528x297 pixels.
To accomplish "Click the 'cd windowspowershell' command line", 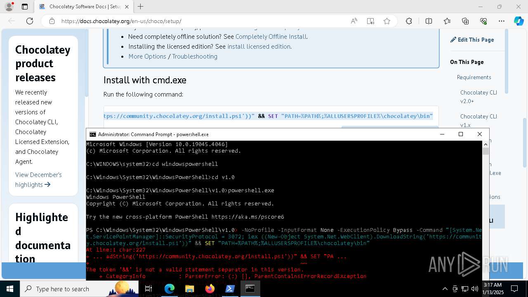I will pos(152,164).
